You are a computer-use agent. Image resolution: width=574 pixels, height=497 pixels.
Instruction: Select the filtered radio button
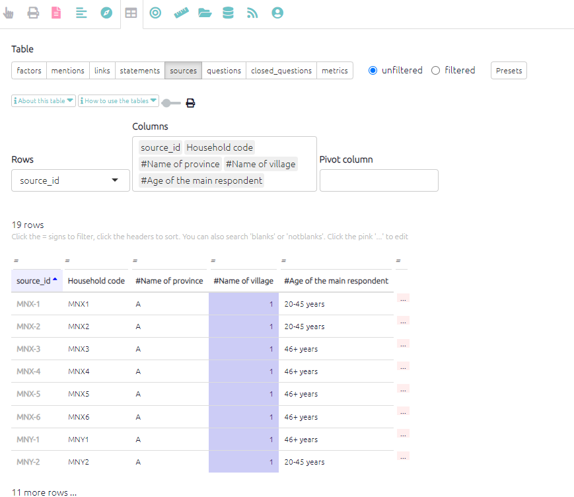[435, 71]
